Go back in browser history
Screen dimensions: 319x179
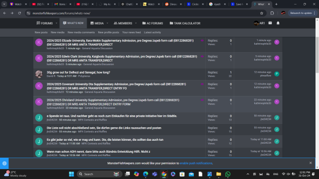pos(4,13)
